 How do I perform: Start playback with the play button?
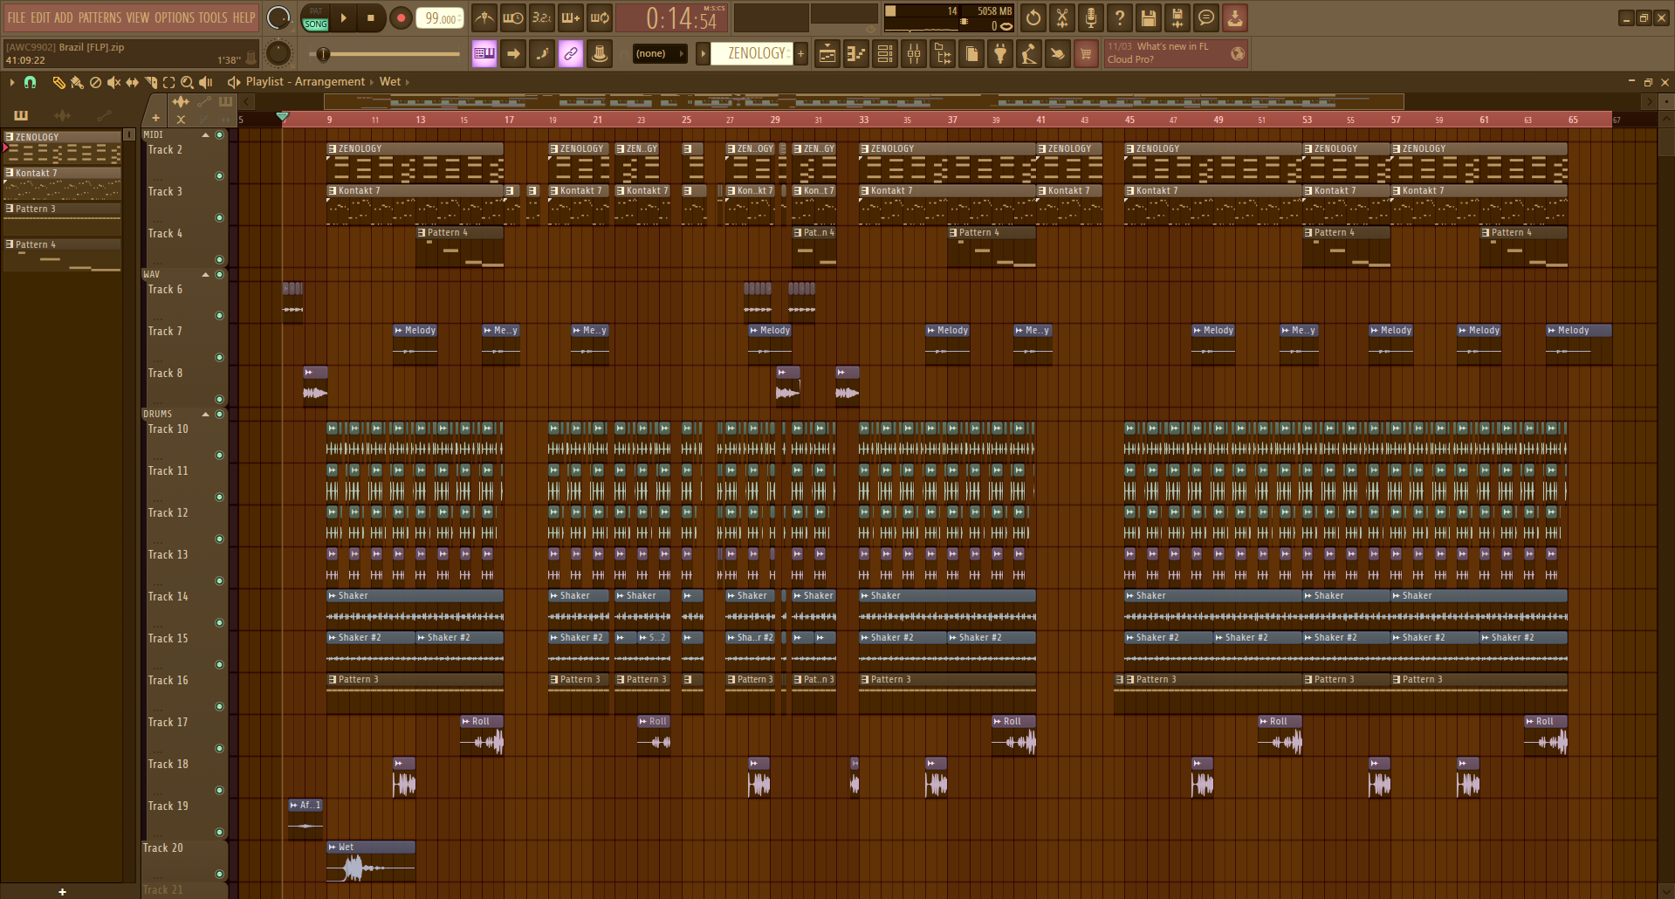point(344,17)
